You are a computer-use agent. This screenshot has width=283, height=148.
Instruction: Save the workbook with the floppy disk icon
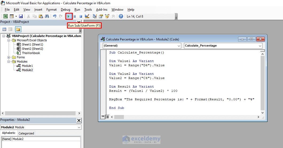tap(21, 17)
